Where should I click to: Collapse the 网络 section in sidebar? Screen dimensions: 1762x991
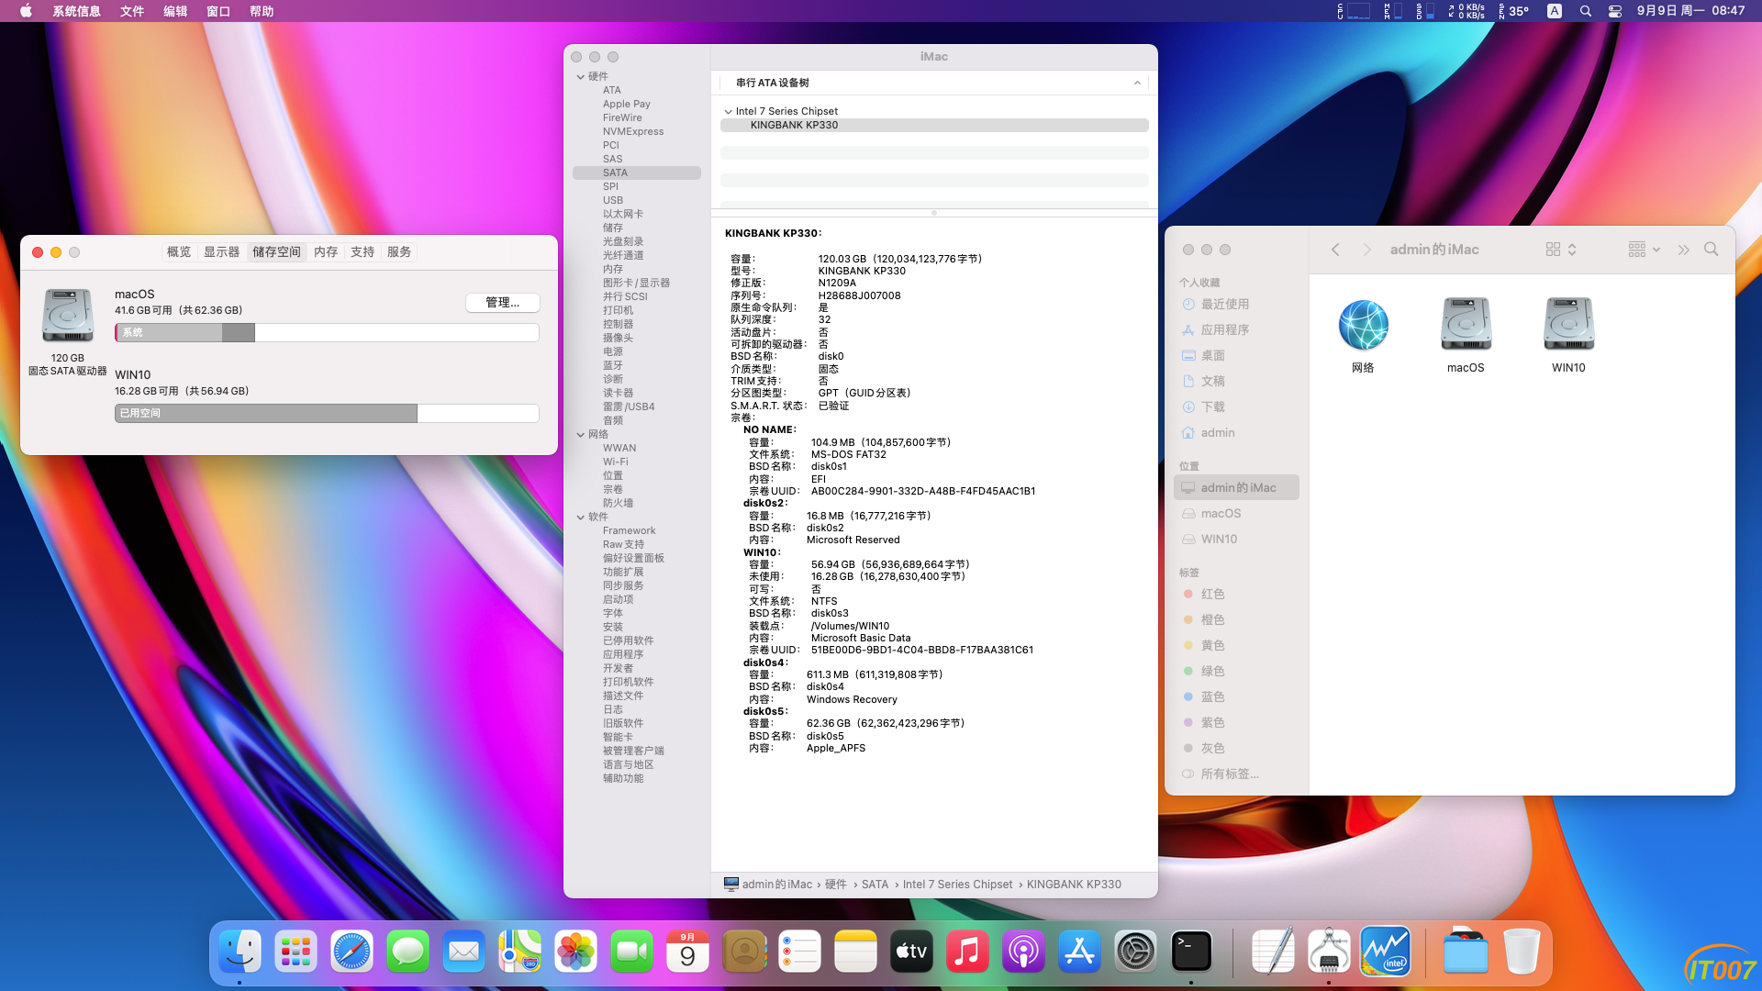click(580, 435)
